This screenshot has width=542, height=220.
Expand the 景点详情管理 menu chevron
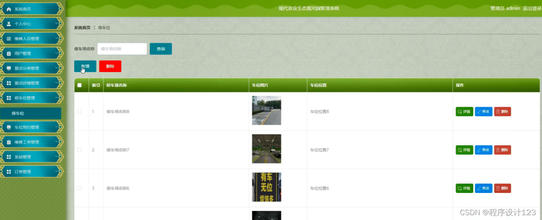pyautogui.click(x=56, y=83)
